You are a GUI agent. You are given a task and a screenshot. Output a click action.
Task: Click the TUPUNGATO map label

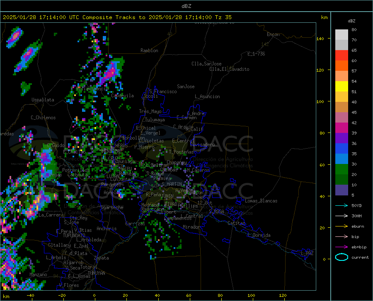(74, 236)
